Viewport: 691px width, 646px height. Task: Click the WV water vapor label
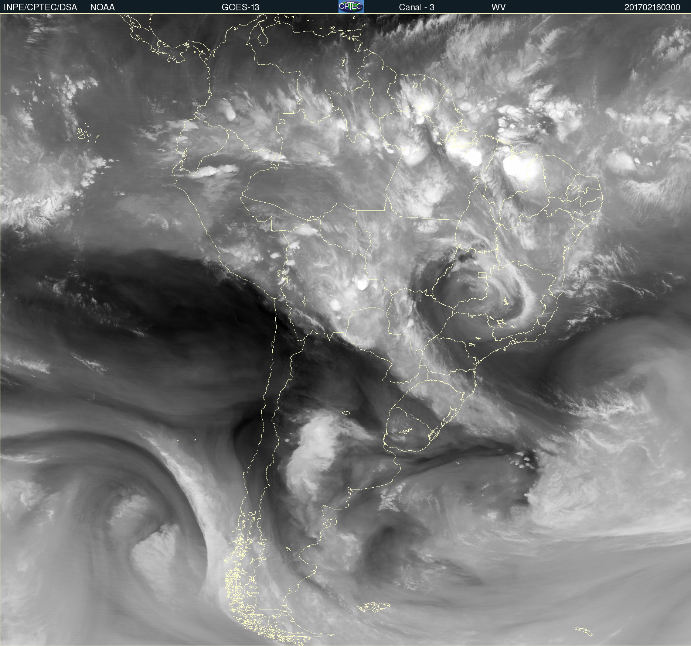click(498, 7)
